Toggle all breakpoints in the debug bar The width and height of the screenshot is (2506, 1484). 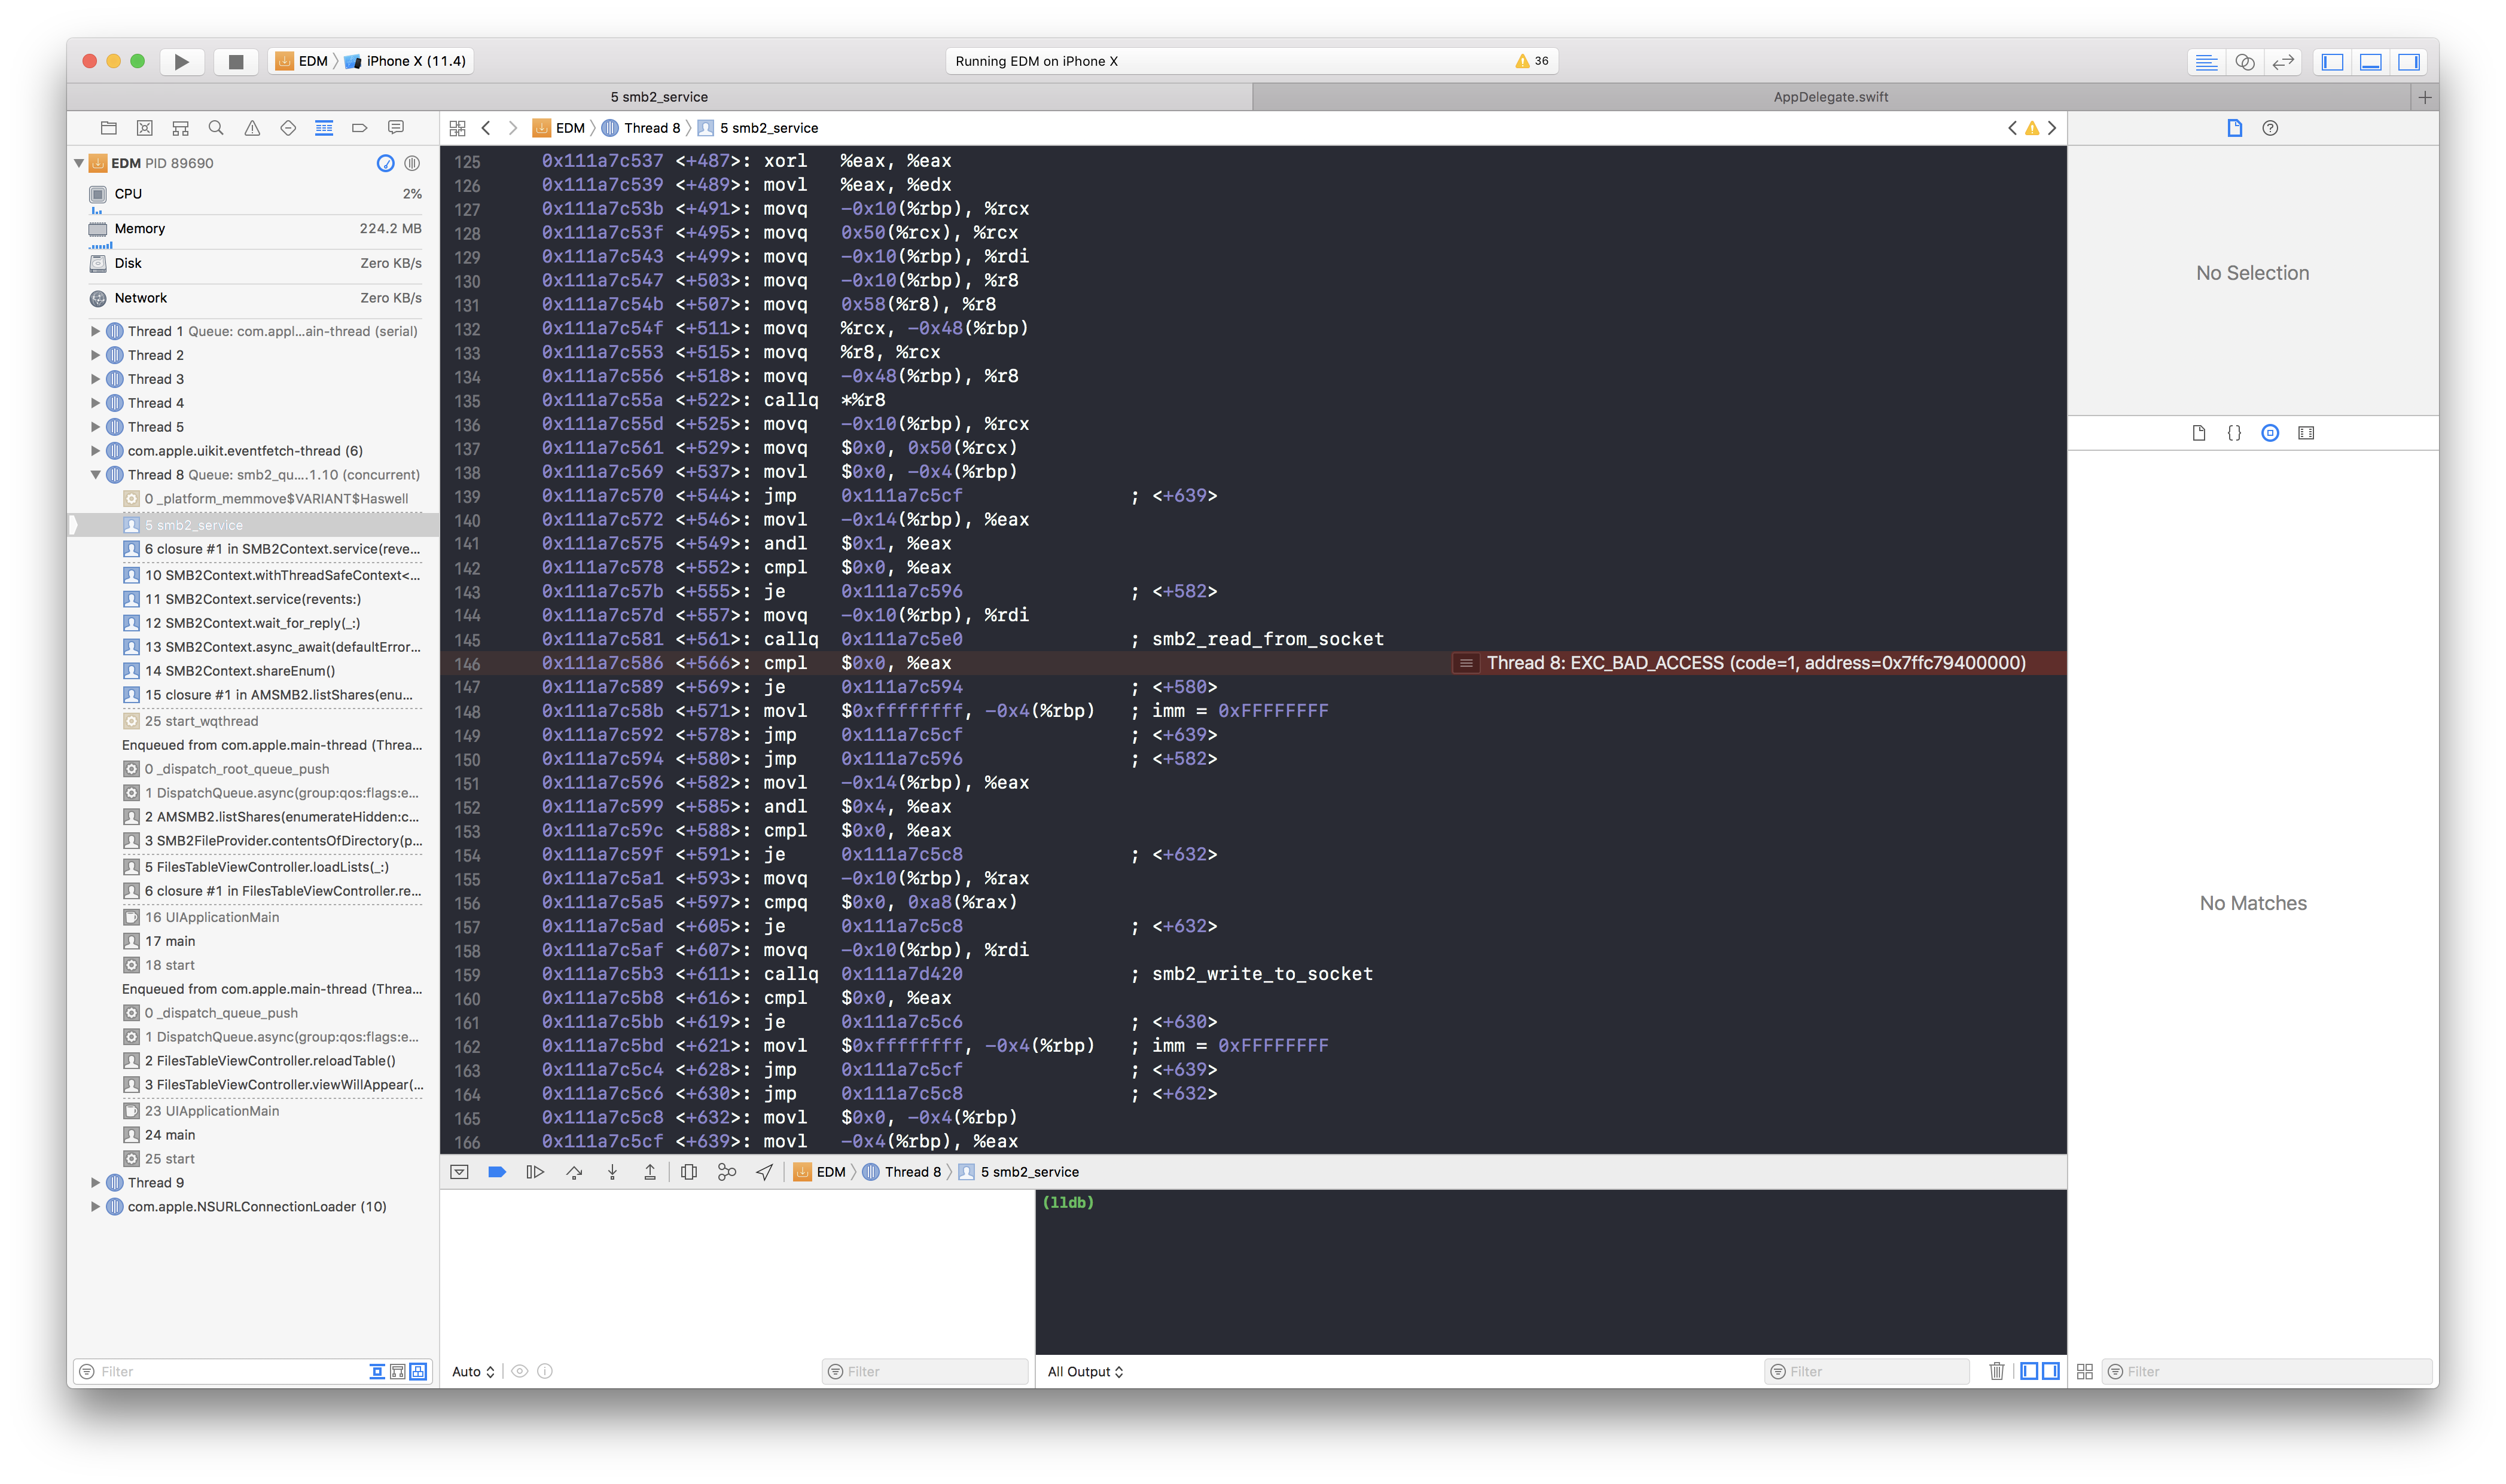pyautogui.click(x=497, y=1171)
